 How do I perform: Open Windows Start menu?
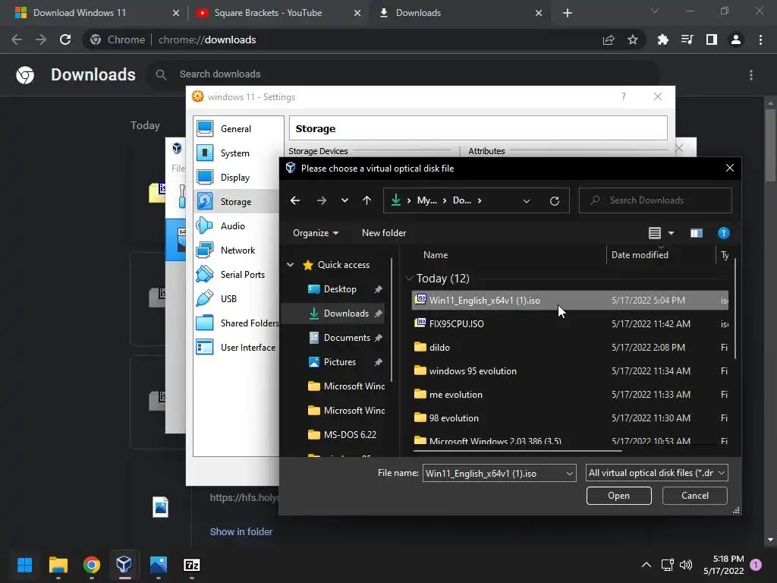click(25, 565)
